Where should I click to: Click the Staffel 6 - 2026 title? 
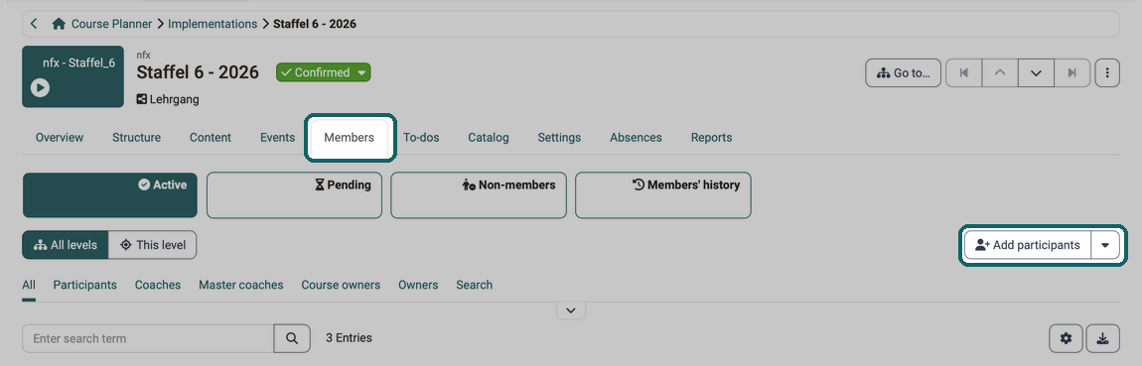point(198,72)
